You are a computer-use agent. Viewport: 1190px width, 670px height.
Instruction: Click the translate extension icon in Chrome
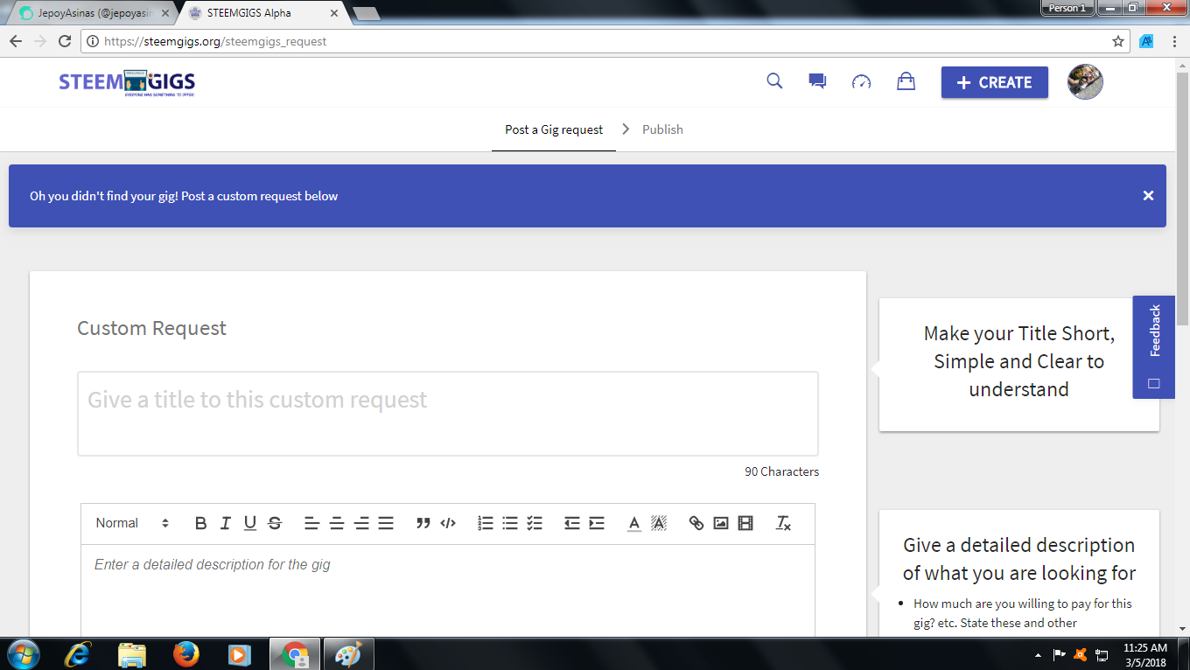1146,41
